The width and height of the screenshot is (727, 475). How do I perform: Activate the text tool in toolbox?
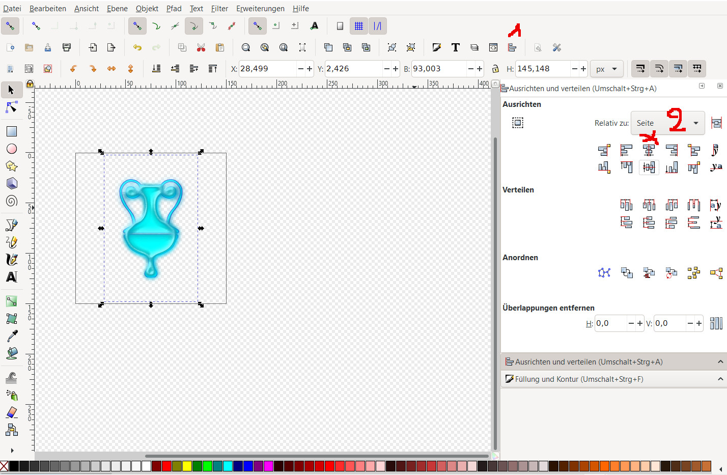point(11,277)
